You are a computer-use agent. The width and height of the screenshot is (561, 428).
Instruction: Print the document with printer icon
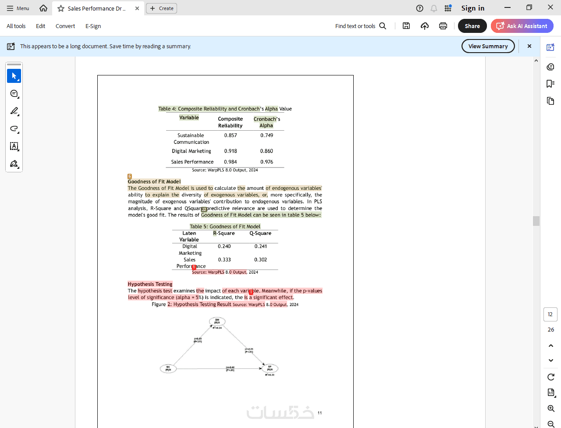pos(443,26)
